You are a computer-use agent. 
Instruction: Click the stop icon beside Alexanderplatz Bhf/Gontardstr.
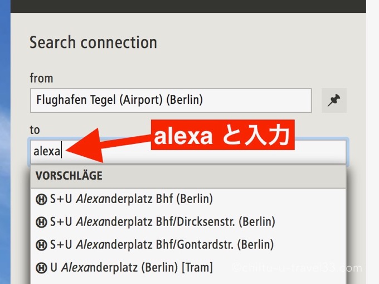pos(41,246)
